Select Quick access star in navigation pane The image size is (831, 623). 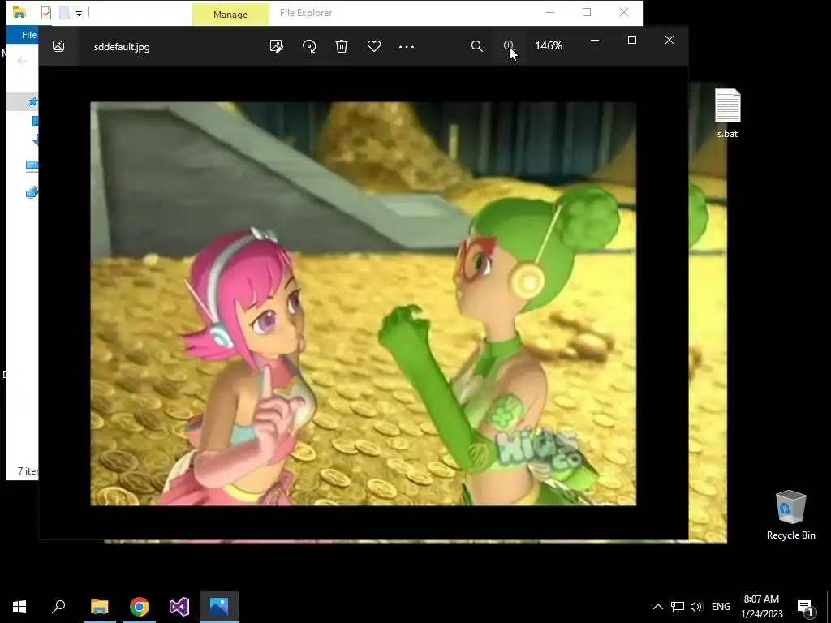[x=32, y=101]
